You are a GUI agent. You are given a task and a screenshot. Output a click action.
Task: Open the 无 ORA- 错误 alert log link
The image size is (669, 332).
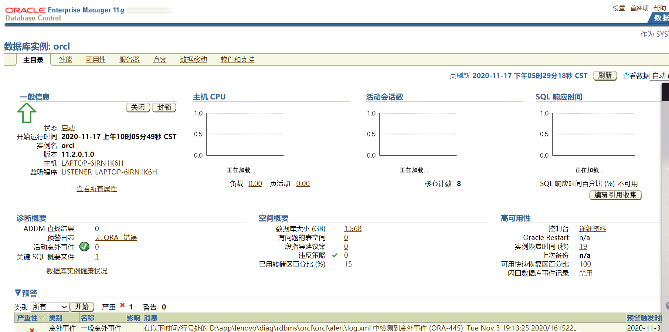(x=116, y=238)
